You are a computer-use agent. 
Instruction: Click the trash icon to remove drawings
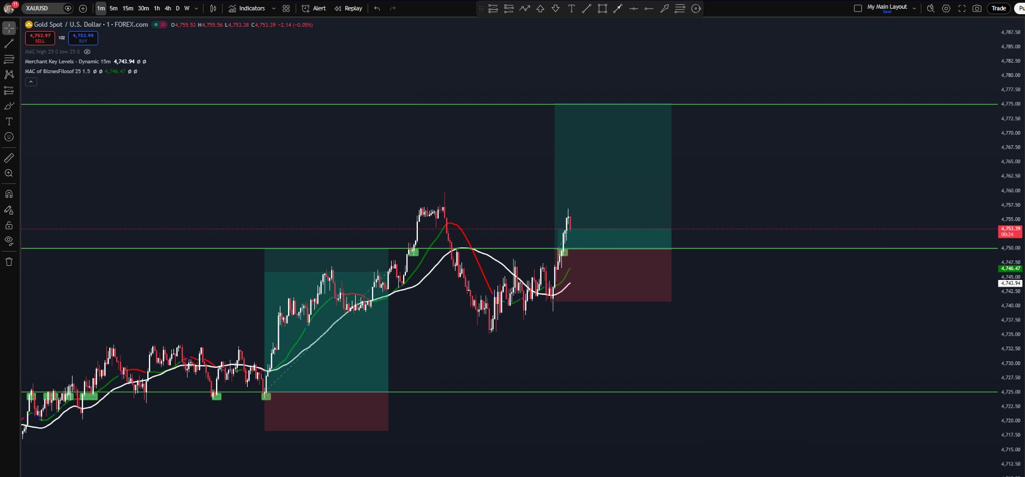9,262
